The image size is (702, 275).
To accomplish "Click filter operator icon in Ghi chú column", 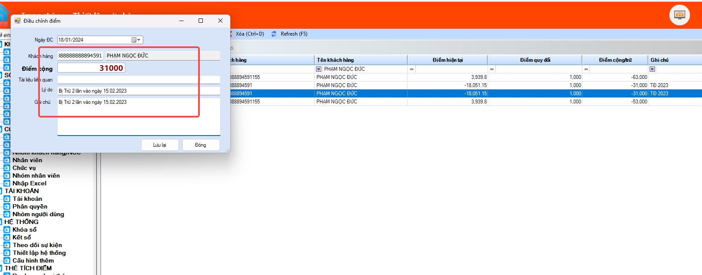I will coord(652,69).
